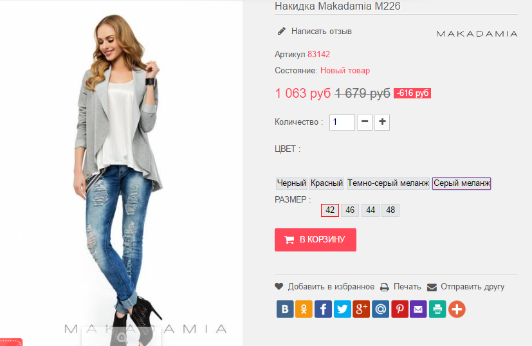Screen dimensions: 532x346
Task: Share on Google Plus
Action: click(362, 309)
